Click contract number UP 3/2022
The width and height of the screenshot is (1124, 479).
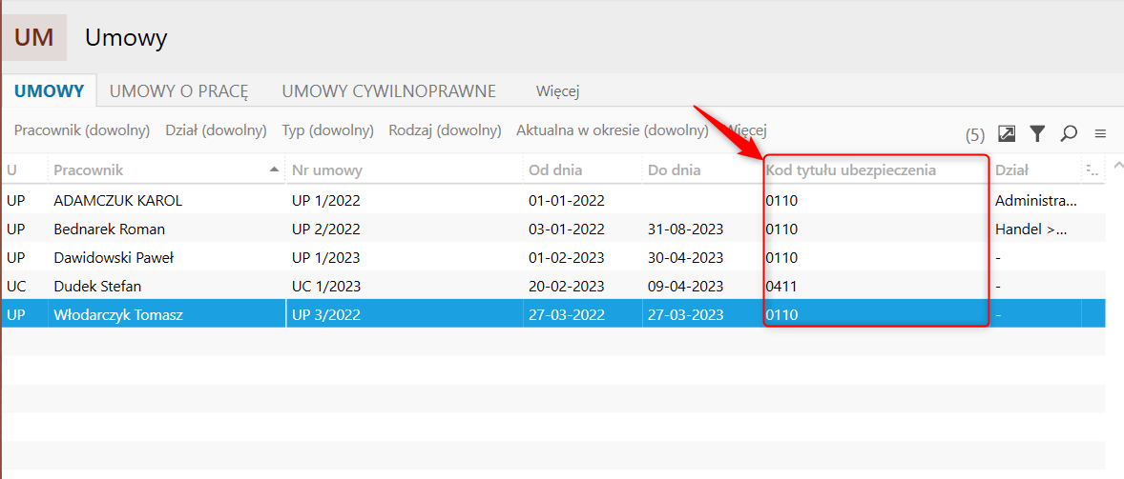coord(325,314)
